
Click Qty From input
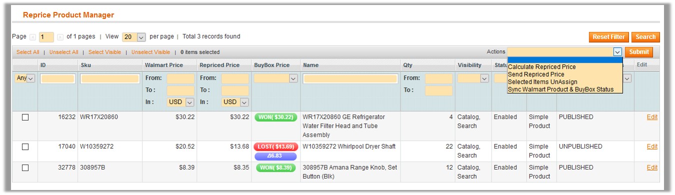pyautogui.click(x=439, y=78)
